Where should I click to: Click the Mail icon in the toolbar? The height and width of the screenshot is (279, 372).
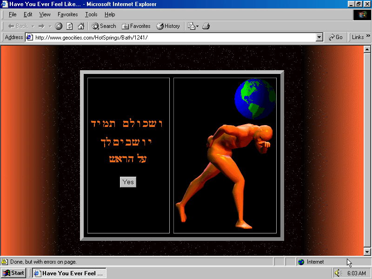coord(192,26)
